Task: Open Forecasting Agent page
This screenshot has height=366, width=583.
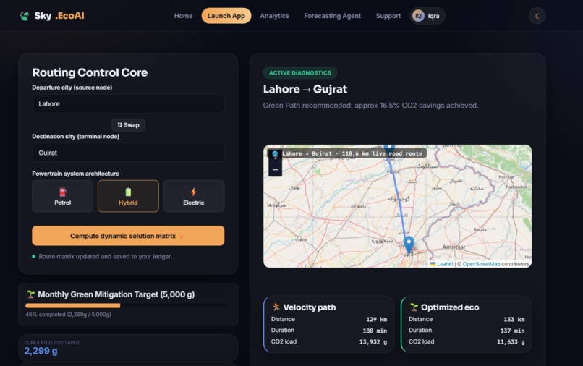Action: (333, 16)
